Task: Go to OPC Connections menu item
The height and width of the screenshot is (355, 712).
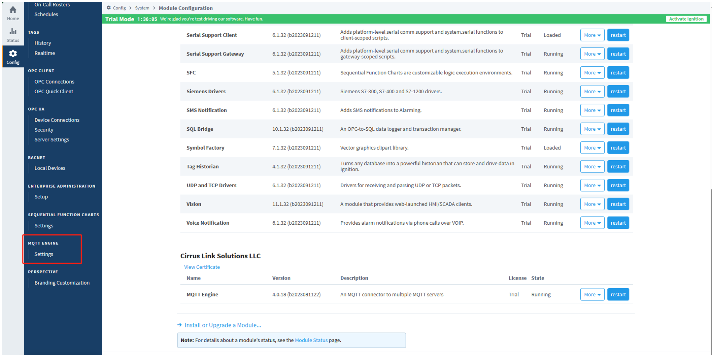Action: click(x=54, y=82)
